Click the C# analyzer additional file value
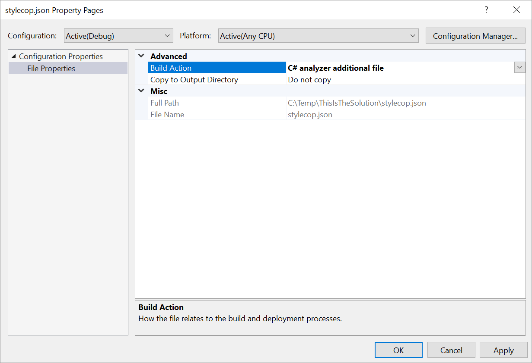 pos(335,68)
